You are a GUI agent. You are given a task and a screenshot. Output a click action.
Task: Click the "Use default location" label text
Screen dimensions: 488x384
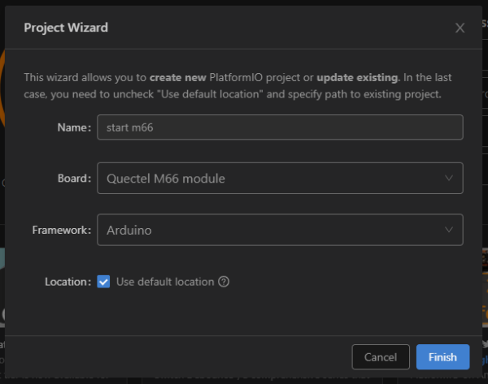tap(165, 282)
